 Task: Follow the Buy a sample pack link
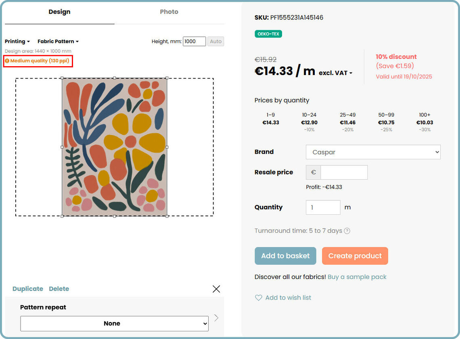click(x=357, y=277)
